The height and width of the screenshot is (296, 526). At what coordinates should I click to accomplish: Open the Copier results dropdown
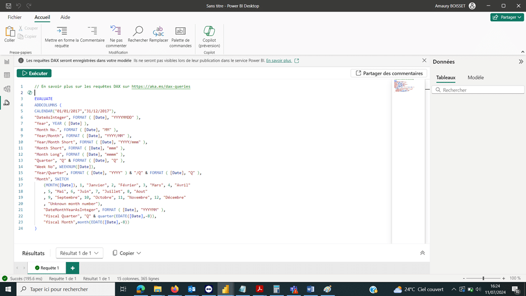pyautogui.click(x=127, y=253)
